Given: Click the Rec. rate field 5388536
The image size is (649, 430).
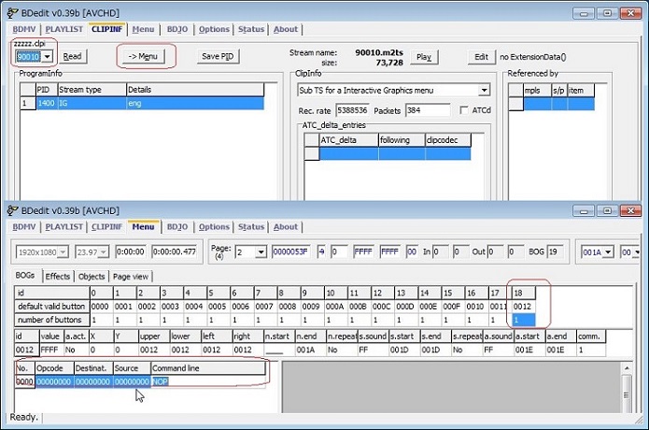Looking at the screenshot, I should (x=352, y=110).
